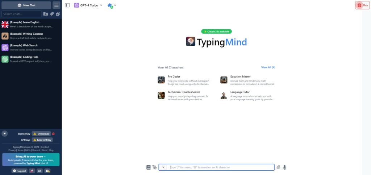Click the cloud sync icon in footer

pyautogui.click(x=47, y=171)
